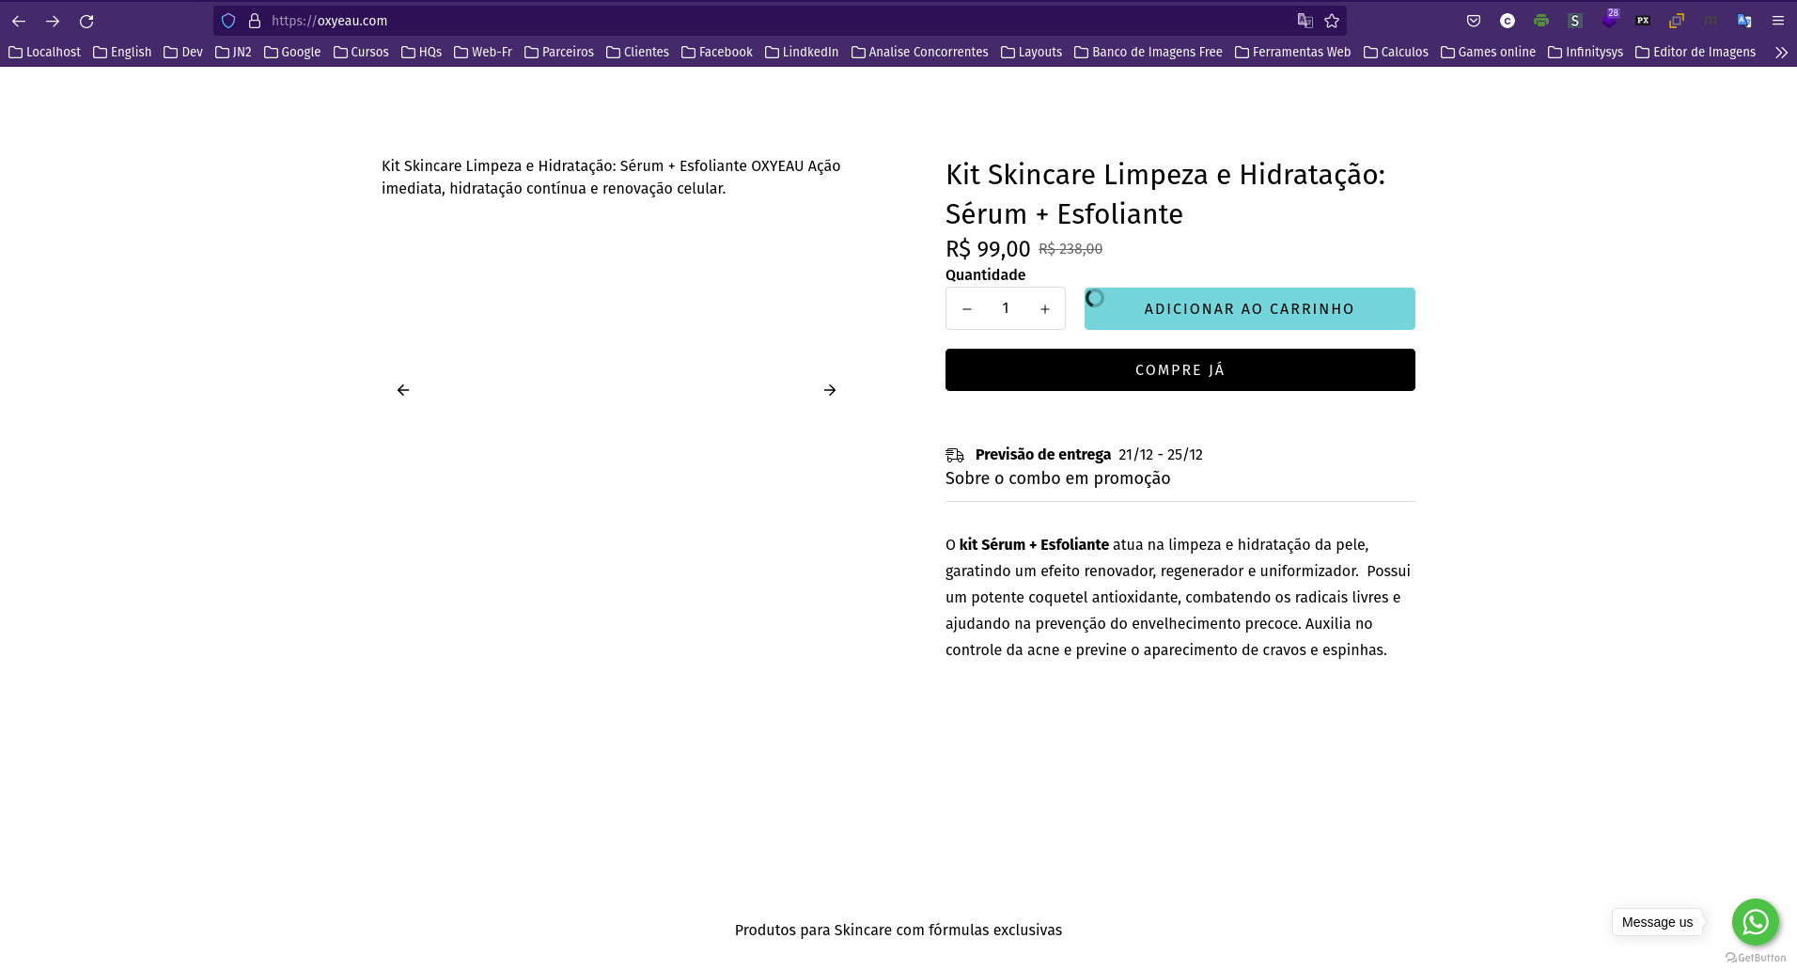Open the Banco de Imagens Free folder
The height and width of the screenshot is (970, 1797).
(1149, 53)
